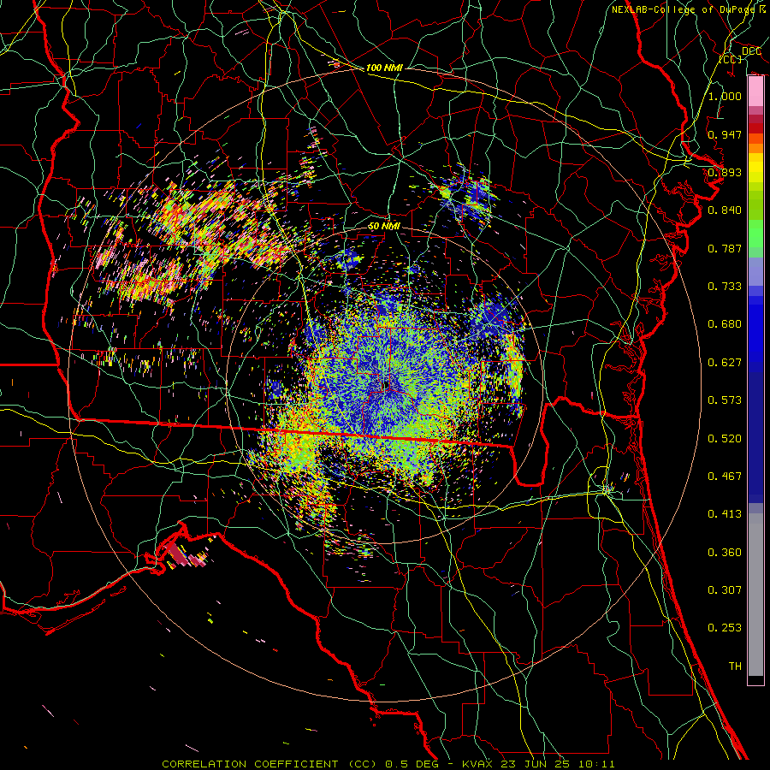Pick the yellow segment of the color bar
Image resolution: width=770 pixels, height=770 pixels.
click(x=755, y=168)
